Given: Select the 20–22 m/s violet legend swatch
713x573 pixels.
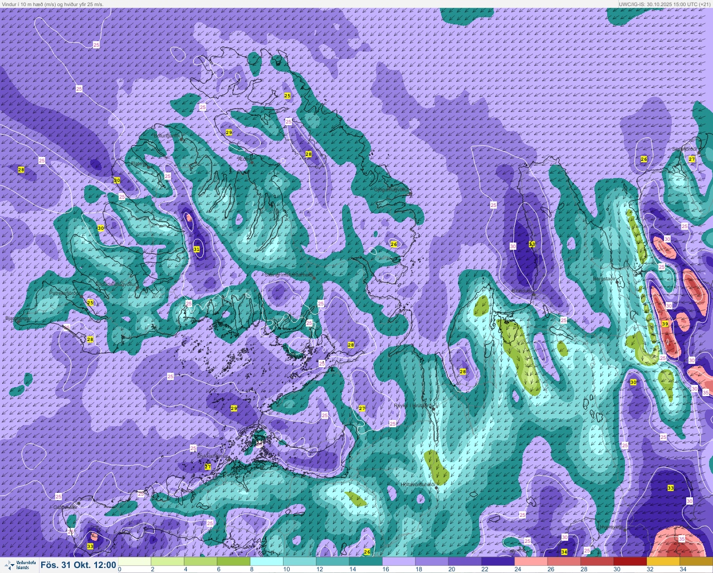Looking at the screenshot, I should pos(465,561).
